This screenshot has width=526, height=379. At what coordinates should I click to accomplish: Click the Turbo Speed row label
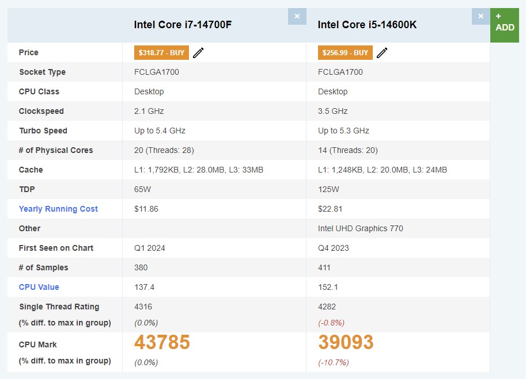point(43,131)
